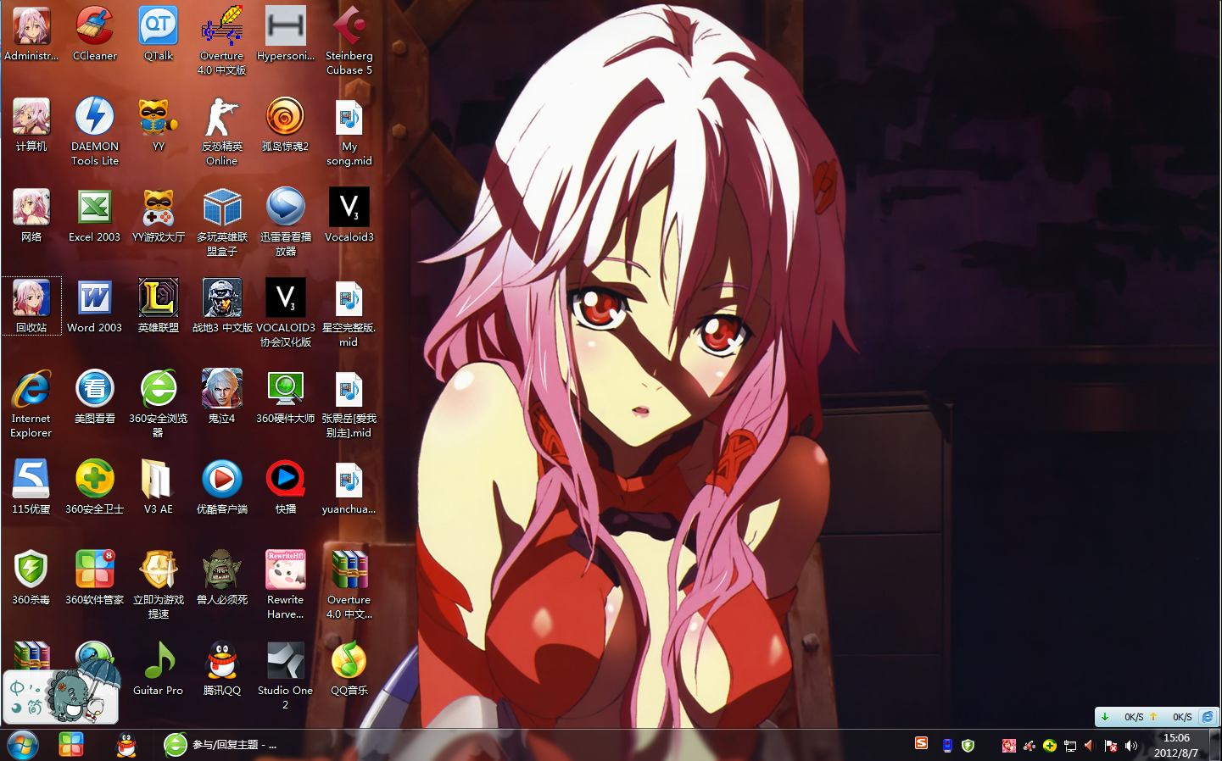Launch 反恐精英 Online game icon
The image size is (1222, 761).
tap(222, 131)
